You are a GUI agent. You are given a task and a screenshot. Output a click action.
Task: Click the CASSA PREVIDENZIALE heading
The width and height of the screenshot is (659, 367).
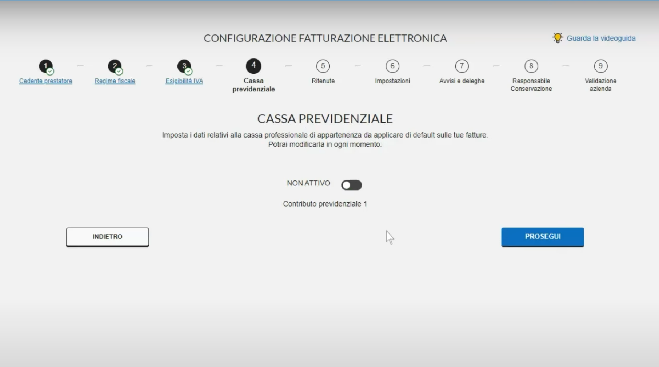[325, 119]
